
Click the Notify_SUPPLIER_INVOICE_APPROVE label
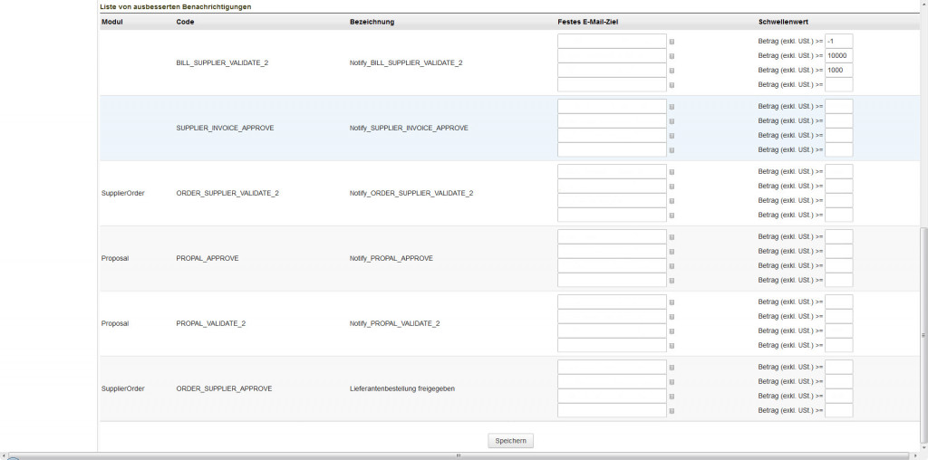pos(409,128)
